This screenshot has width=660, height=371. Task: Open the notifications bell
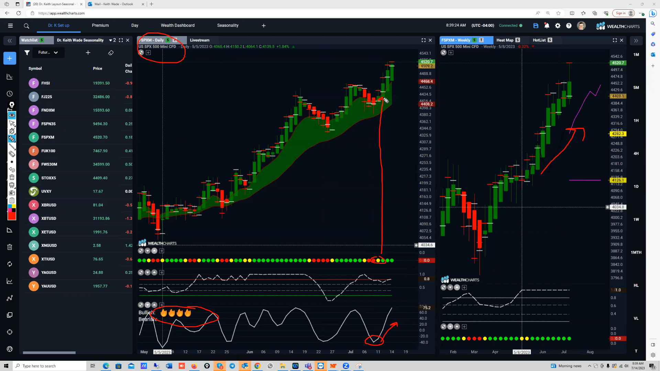tap(547, 26)
